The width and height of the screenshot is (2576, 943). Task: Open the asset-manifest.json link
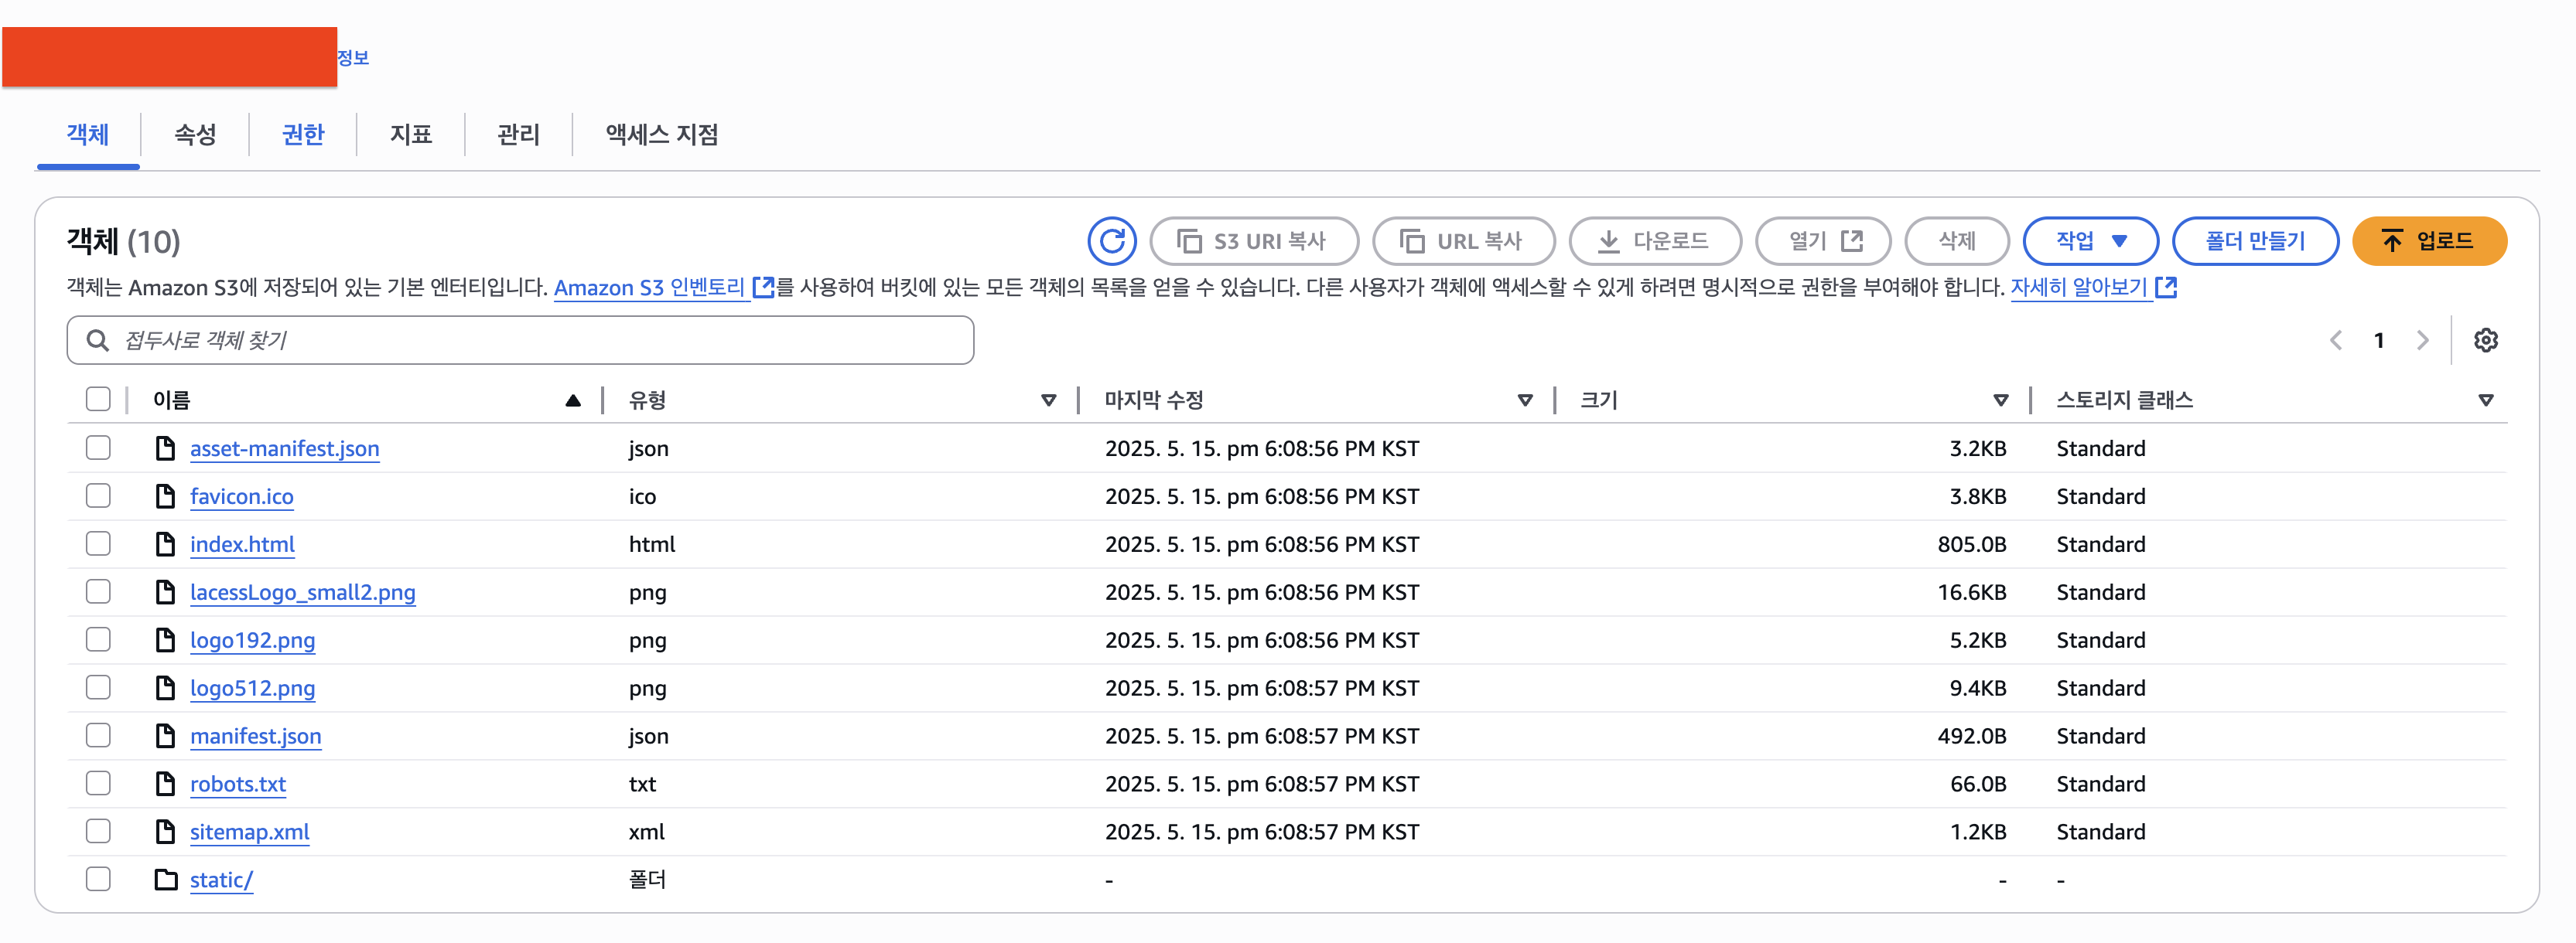284,448
